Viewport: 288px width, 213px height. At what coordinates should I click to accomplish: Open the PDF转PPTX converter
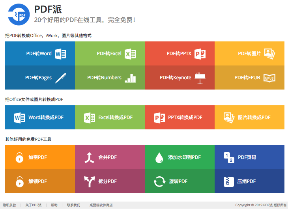pyautogui.click(x=180, y=53)
